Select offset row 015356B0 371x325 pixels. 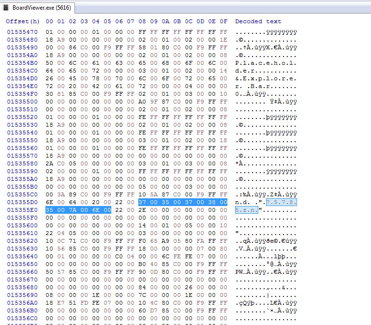click(x=22, y=311)
